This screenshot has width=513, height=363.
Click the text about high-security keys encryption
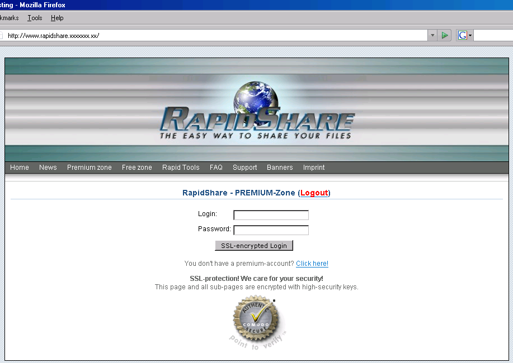256,287
